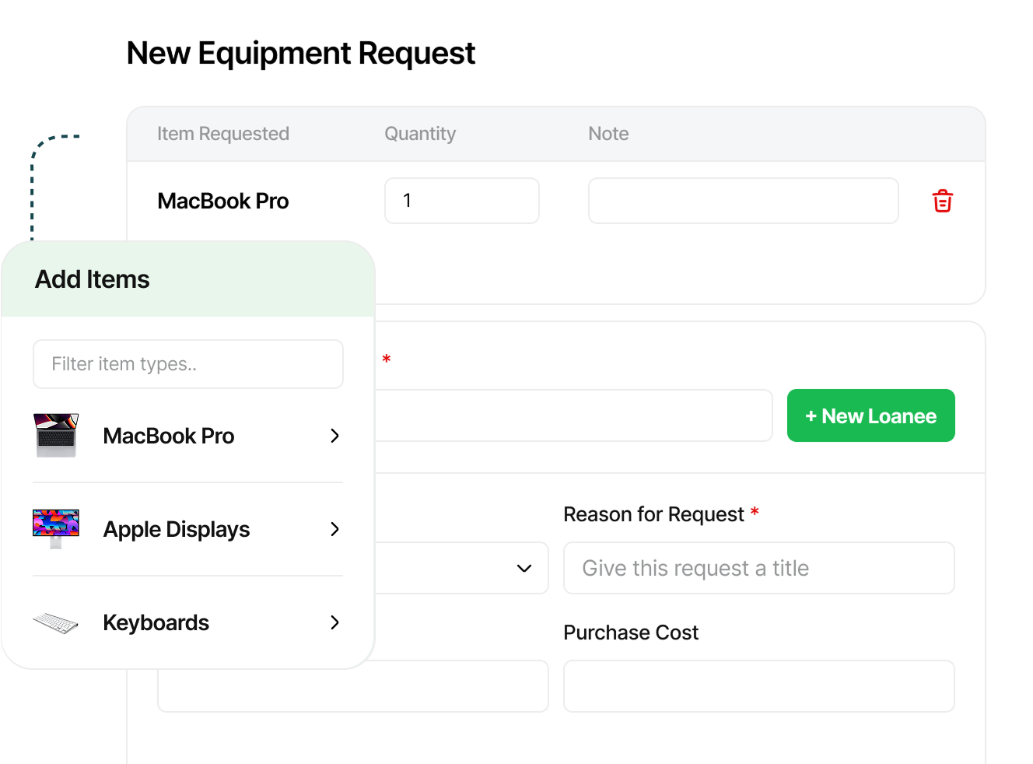This screenshot has height=764, width=1033.
Task: Click the MacBook Pro thumbnail in Add Items
Action: 55,436
